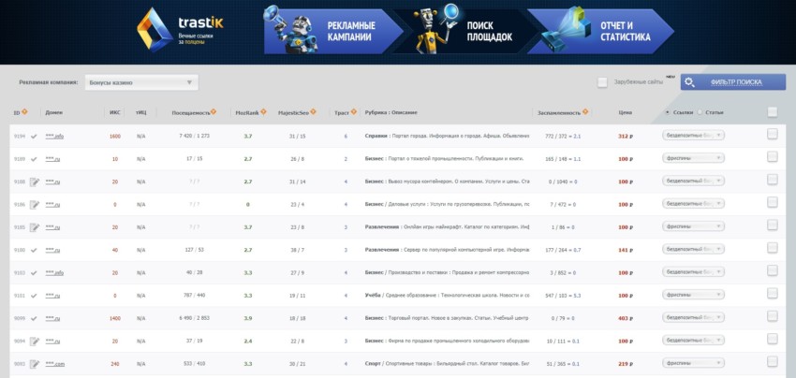Click the checkmark icon for row 9180
The height and width of the screenshot is (378, 796).
pos(34,250)
